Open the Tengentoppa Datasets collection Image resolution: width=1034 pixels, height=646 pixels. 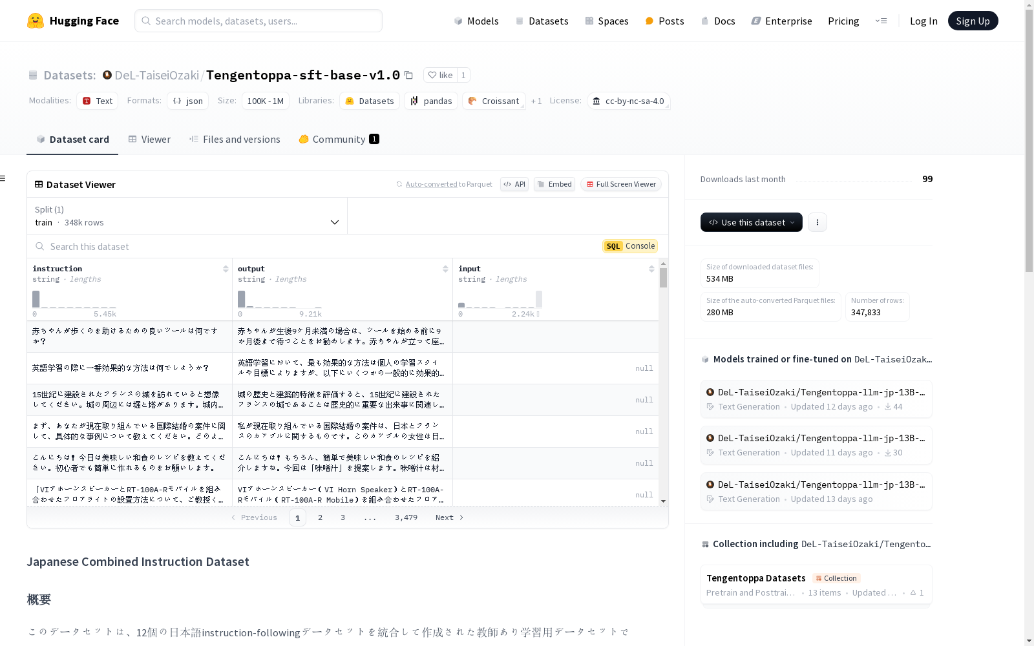tap(816, 585)
